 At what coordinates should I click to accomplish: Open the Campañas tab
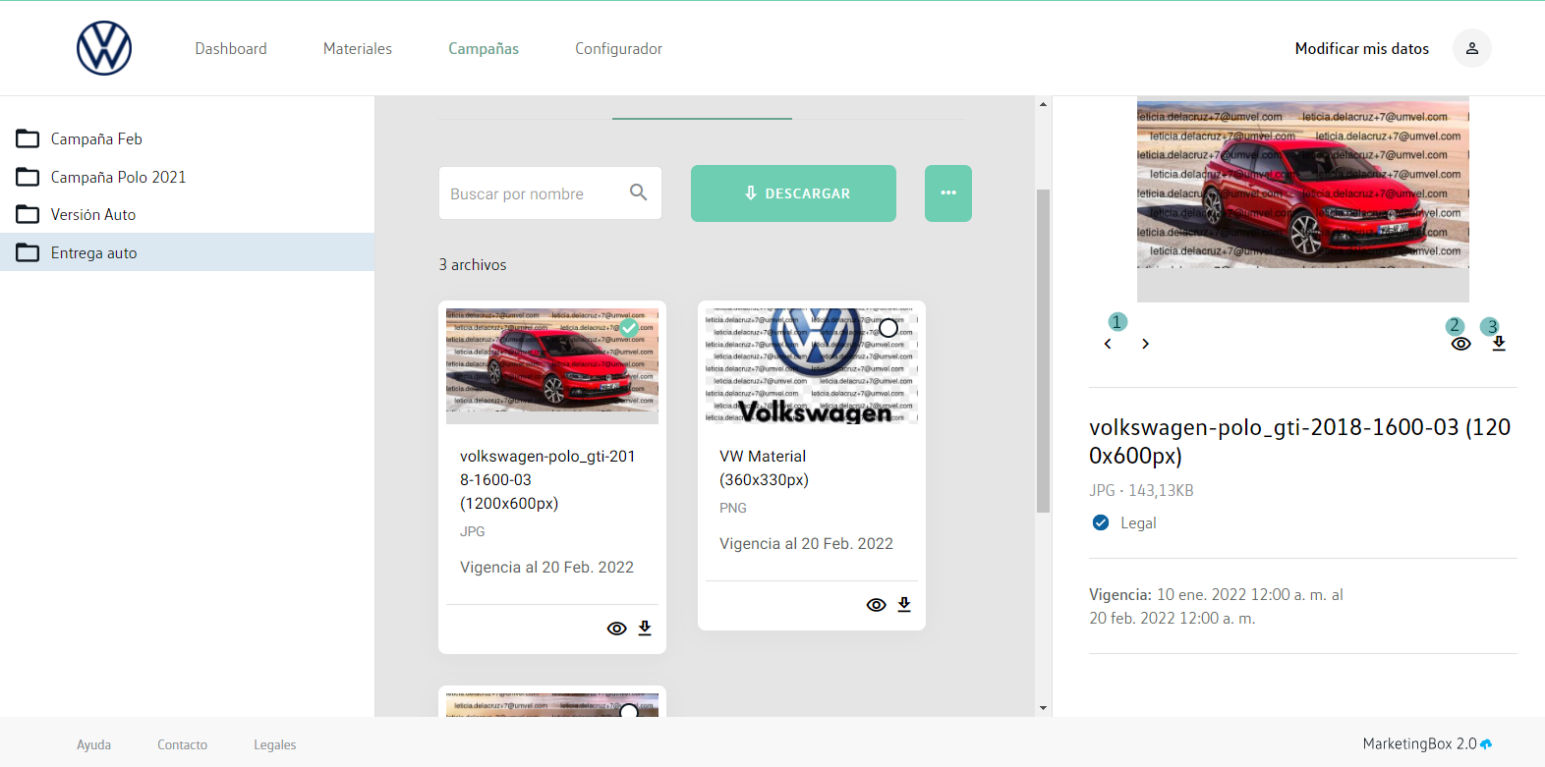coord(484,48)
